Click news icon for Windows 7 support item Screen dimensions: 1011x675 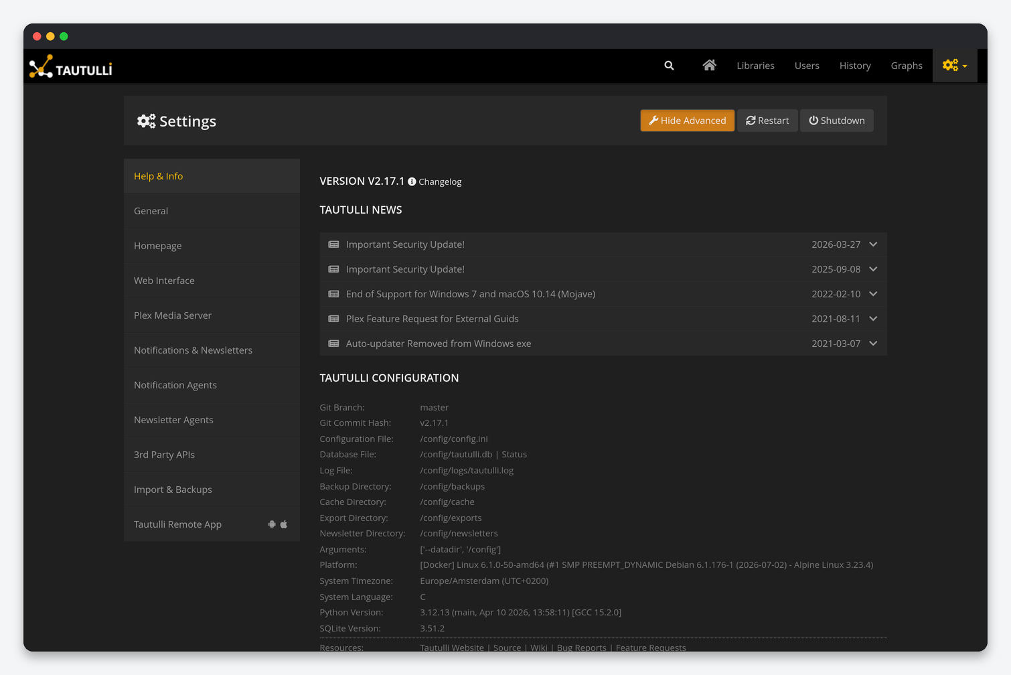[333, 294]
